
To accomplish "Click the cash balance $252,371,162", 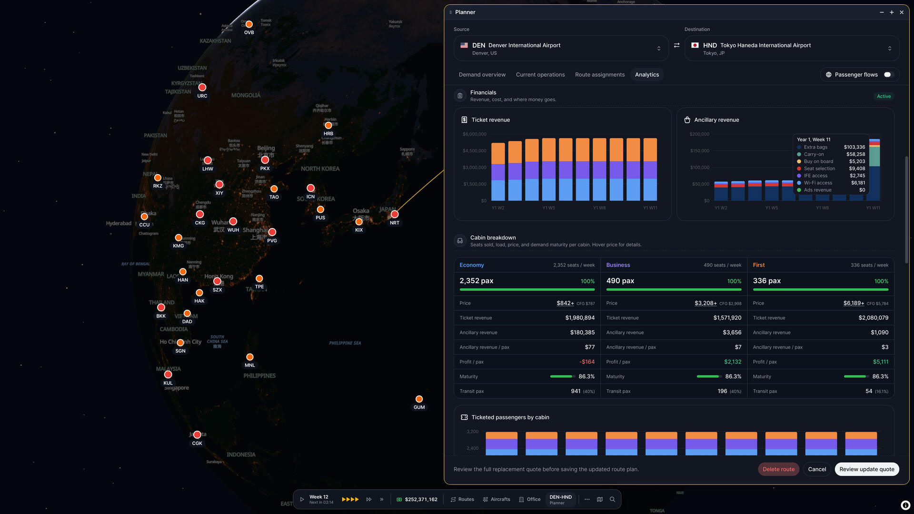I will click(x=417, y=499).
